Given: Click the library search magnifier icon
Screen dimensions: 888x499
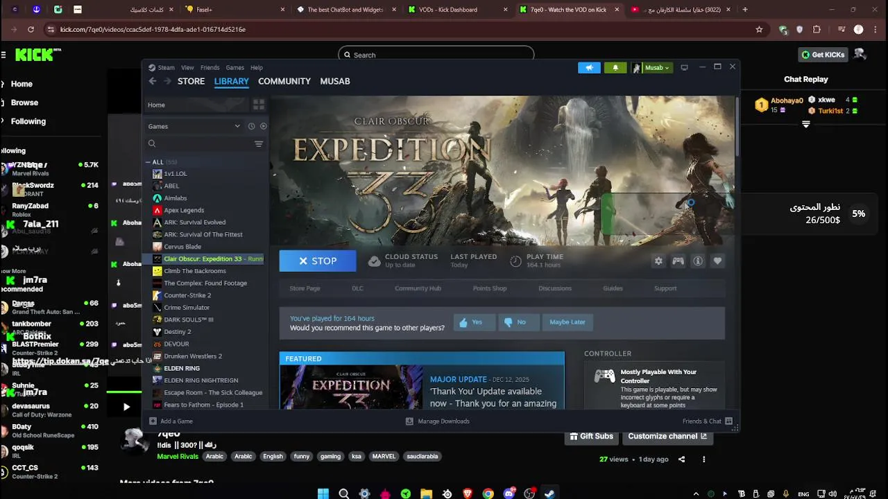Looking at the screenshot, I should point(152,143).
